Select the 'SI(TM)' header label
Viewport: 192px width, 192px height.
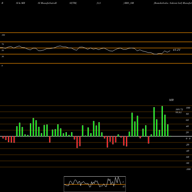[x=73, y=3]
